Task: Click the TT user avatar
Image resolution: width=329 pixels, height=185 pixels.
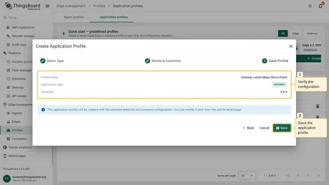Action: tap(7, 179)
